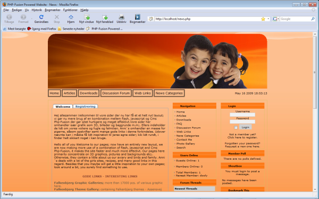Screen dimensions: 319x199
Task: Click the Google search field
Action: click(x=296, y=19)
